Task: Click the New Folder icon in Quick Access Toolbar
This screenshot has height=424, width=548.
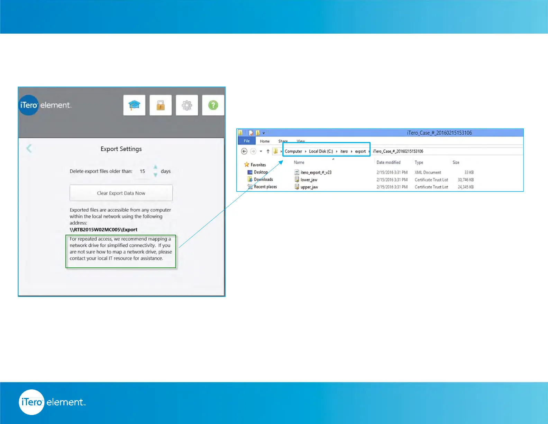Action: [x=257, y=133]
